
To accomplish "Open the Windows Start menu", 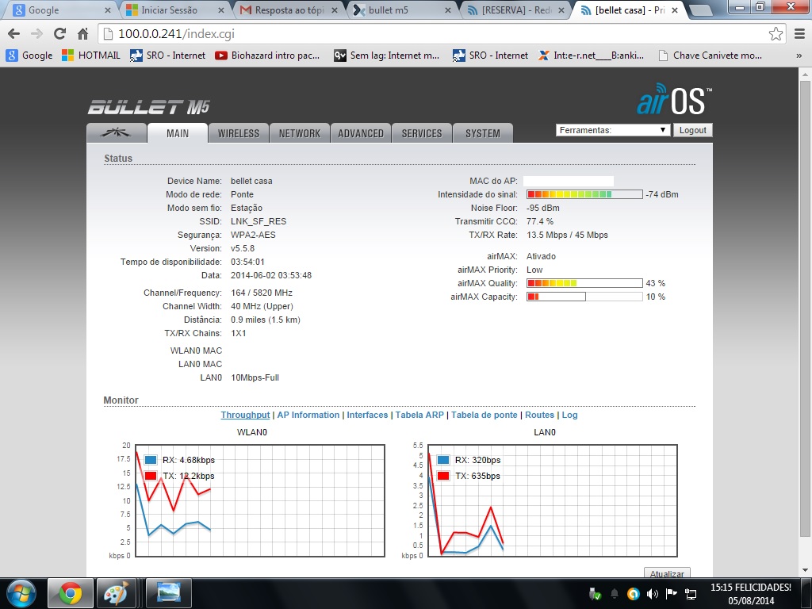I will tap(21, 593).
